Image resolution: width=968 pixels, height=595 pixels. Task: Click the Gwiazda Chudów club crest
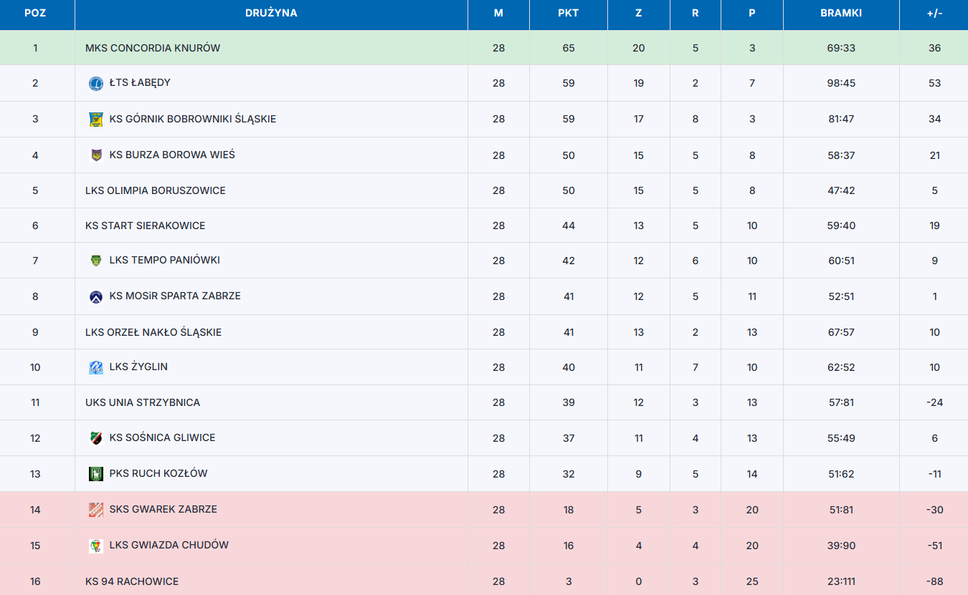tap(96, 546)
